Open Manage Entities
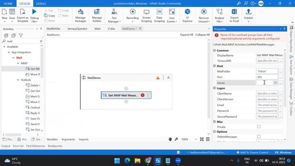Image resolution: width=295 pixels, height=166 pixels. click(97, 15)
